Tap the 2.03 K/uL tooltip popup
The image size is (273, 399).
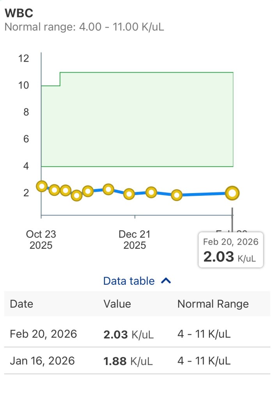(x=230, y=250)
